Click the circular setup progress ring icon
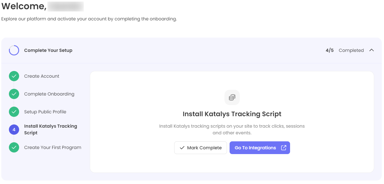The height and width of the screenshot is (184, 384). 14,50
